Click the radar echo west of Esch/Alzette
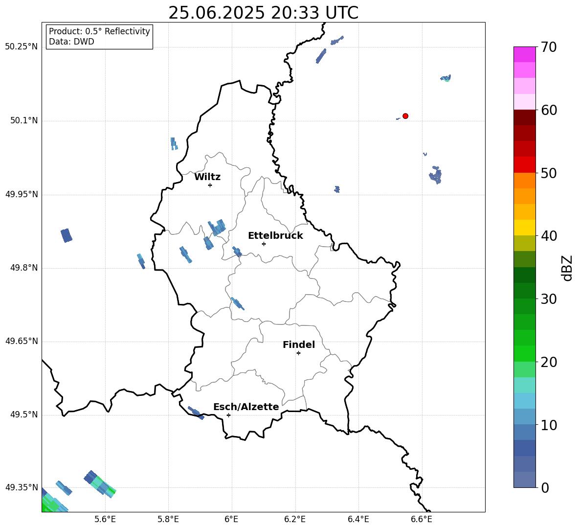 (196, 413)
